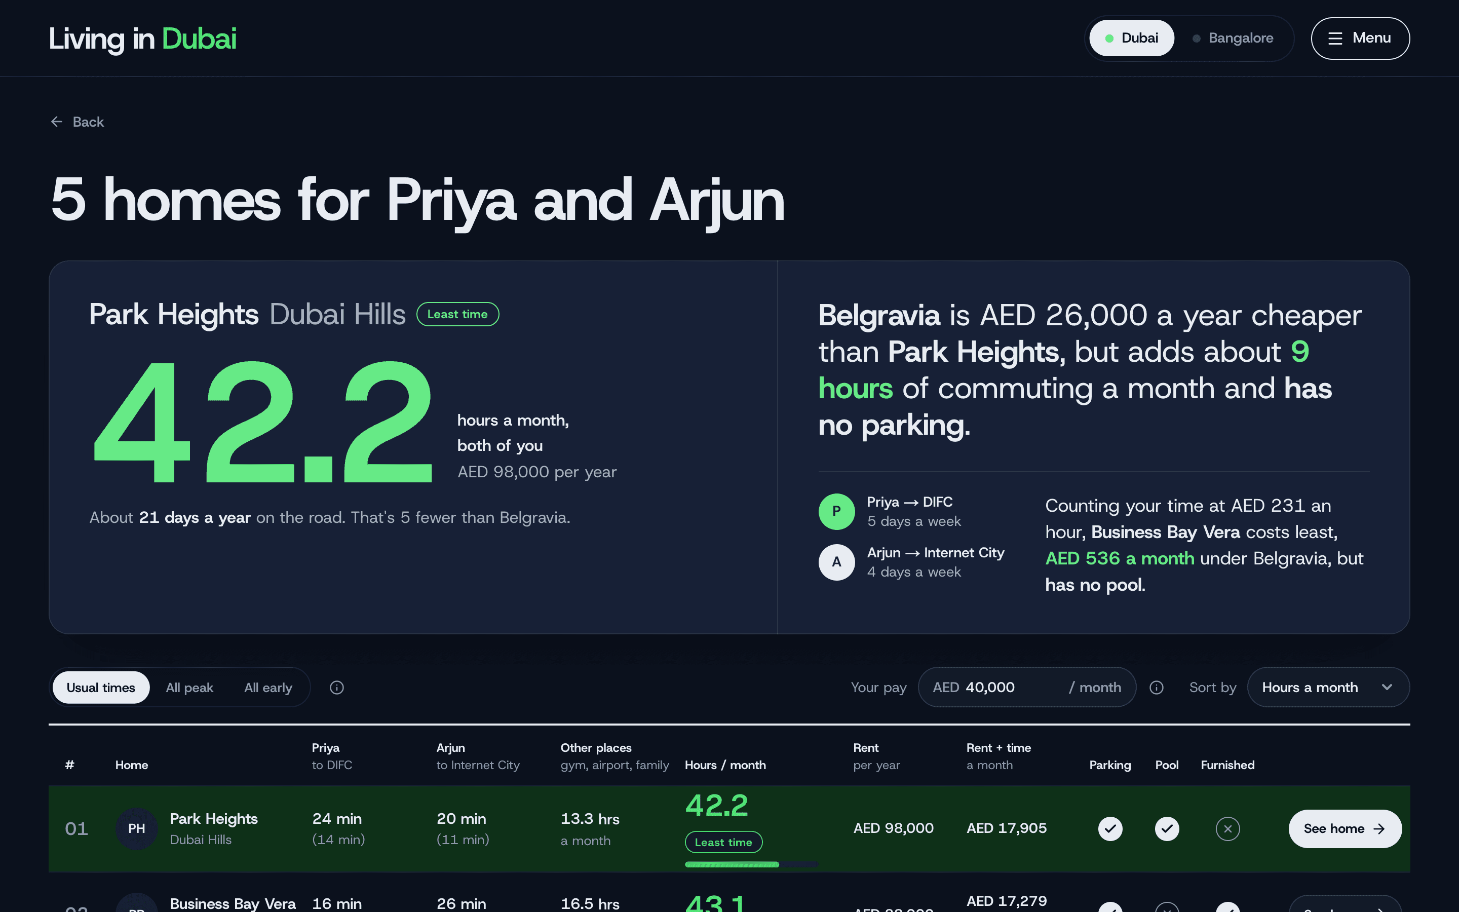
Task: Click Park Heights pool checkmark icon
Action: coord(1167,829)
